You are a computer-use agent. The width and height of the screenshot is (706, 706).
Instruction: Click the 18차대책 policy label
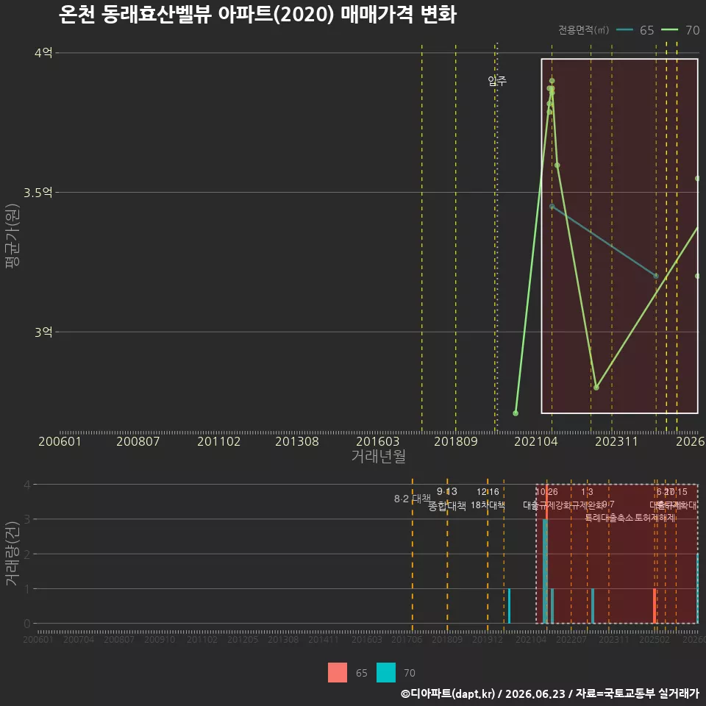point(488,505)
